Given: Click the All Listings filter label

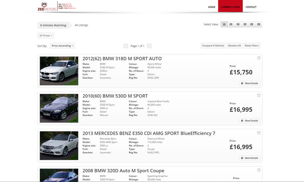Looking at the screenshot, I should pos(81,25).
